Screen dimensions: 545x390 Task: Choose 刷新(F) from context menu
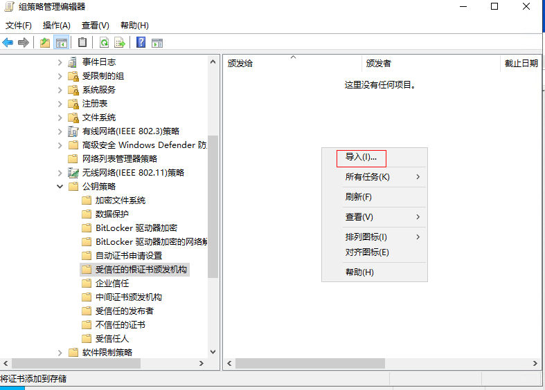click(375, 197)
